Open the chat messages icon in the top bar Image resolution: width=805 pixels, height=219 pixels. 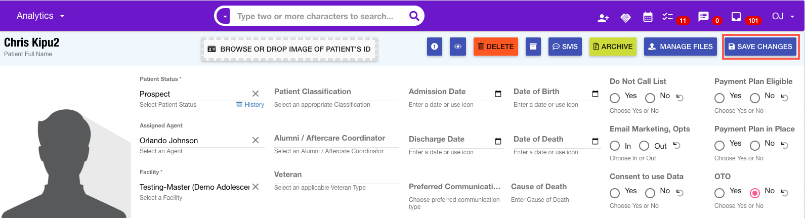(x=703, y=17)
